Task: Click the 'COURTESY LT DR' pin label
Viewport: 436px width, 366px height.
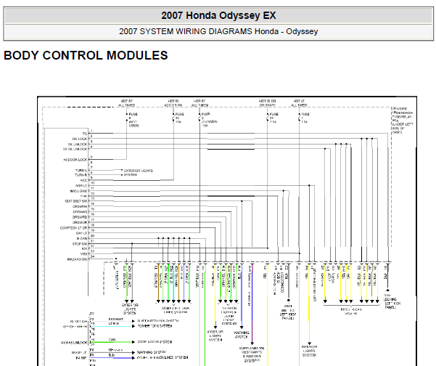Action: (74, 228)
